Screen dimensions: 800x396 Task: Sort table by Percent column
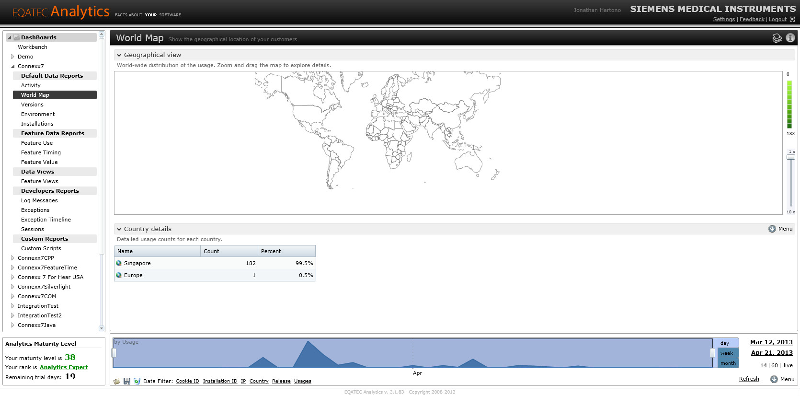286,251
